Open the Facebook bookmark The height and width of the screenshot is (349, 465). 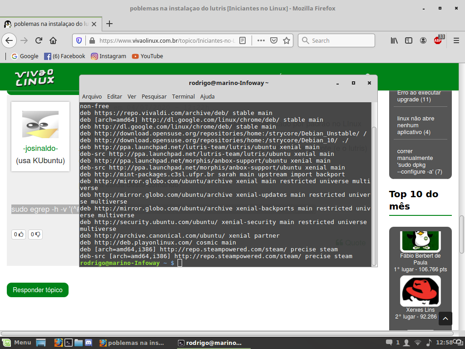(64, 56)
